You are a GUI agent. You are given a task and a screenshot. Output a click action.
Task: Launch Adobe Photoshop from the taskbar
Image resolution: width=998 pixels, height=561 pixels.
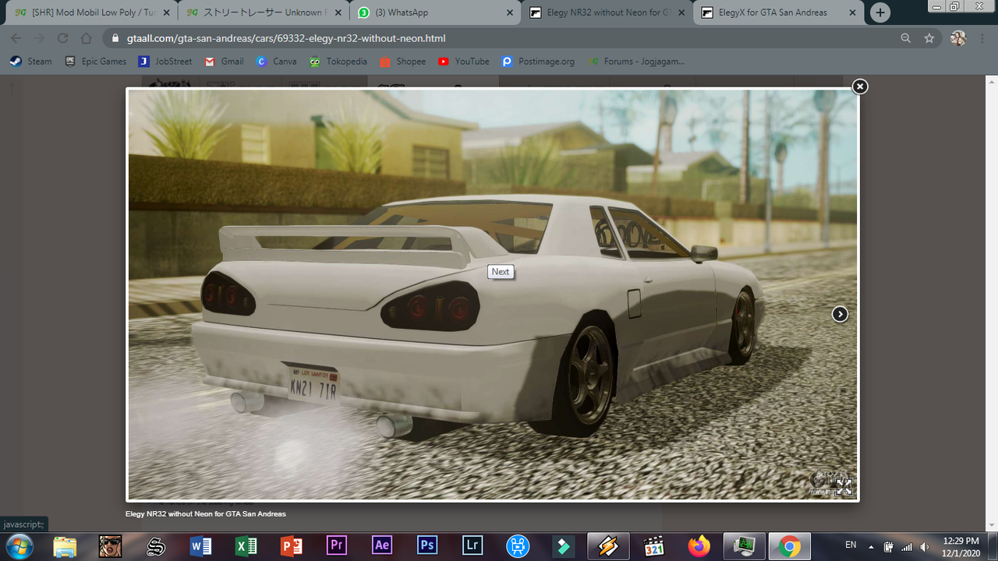coord(426,545)
